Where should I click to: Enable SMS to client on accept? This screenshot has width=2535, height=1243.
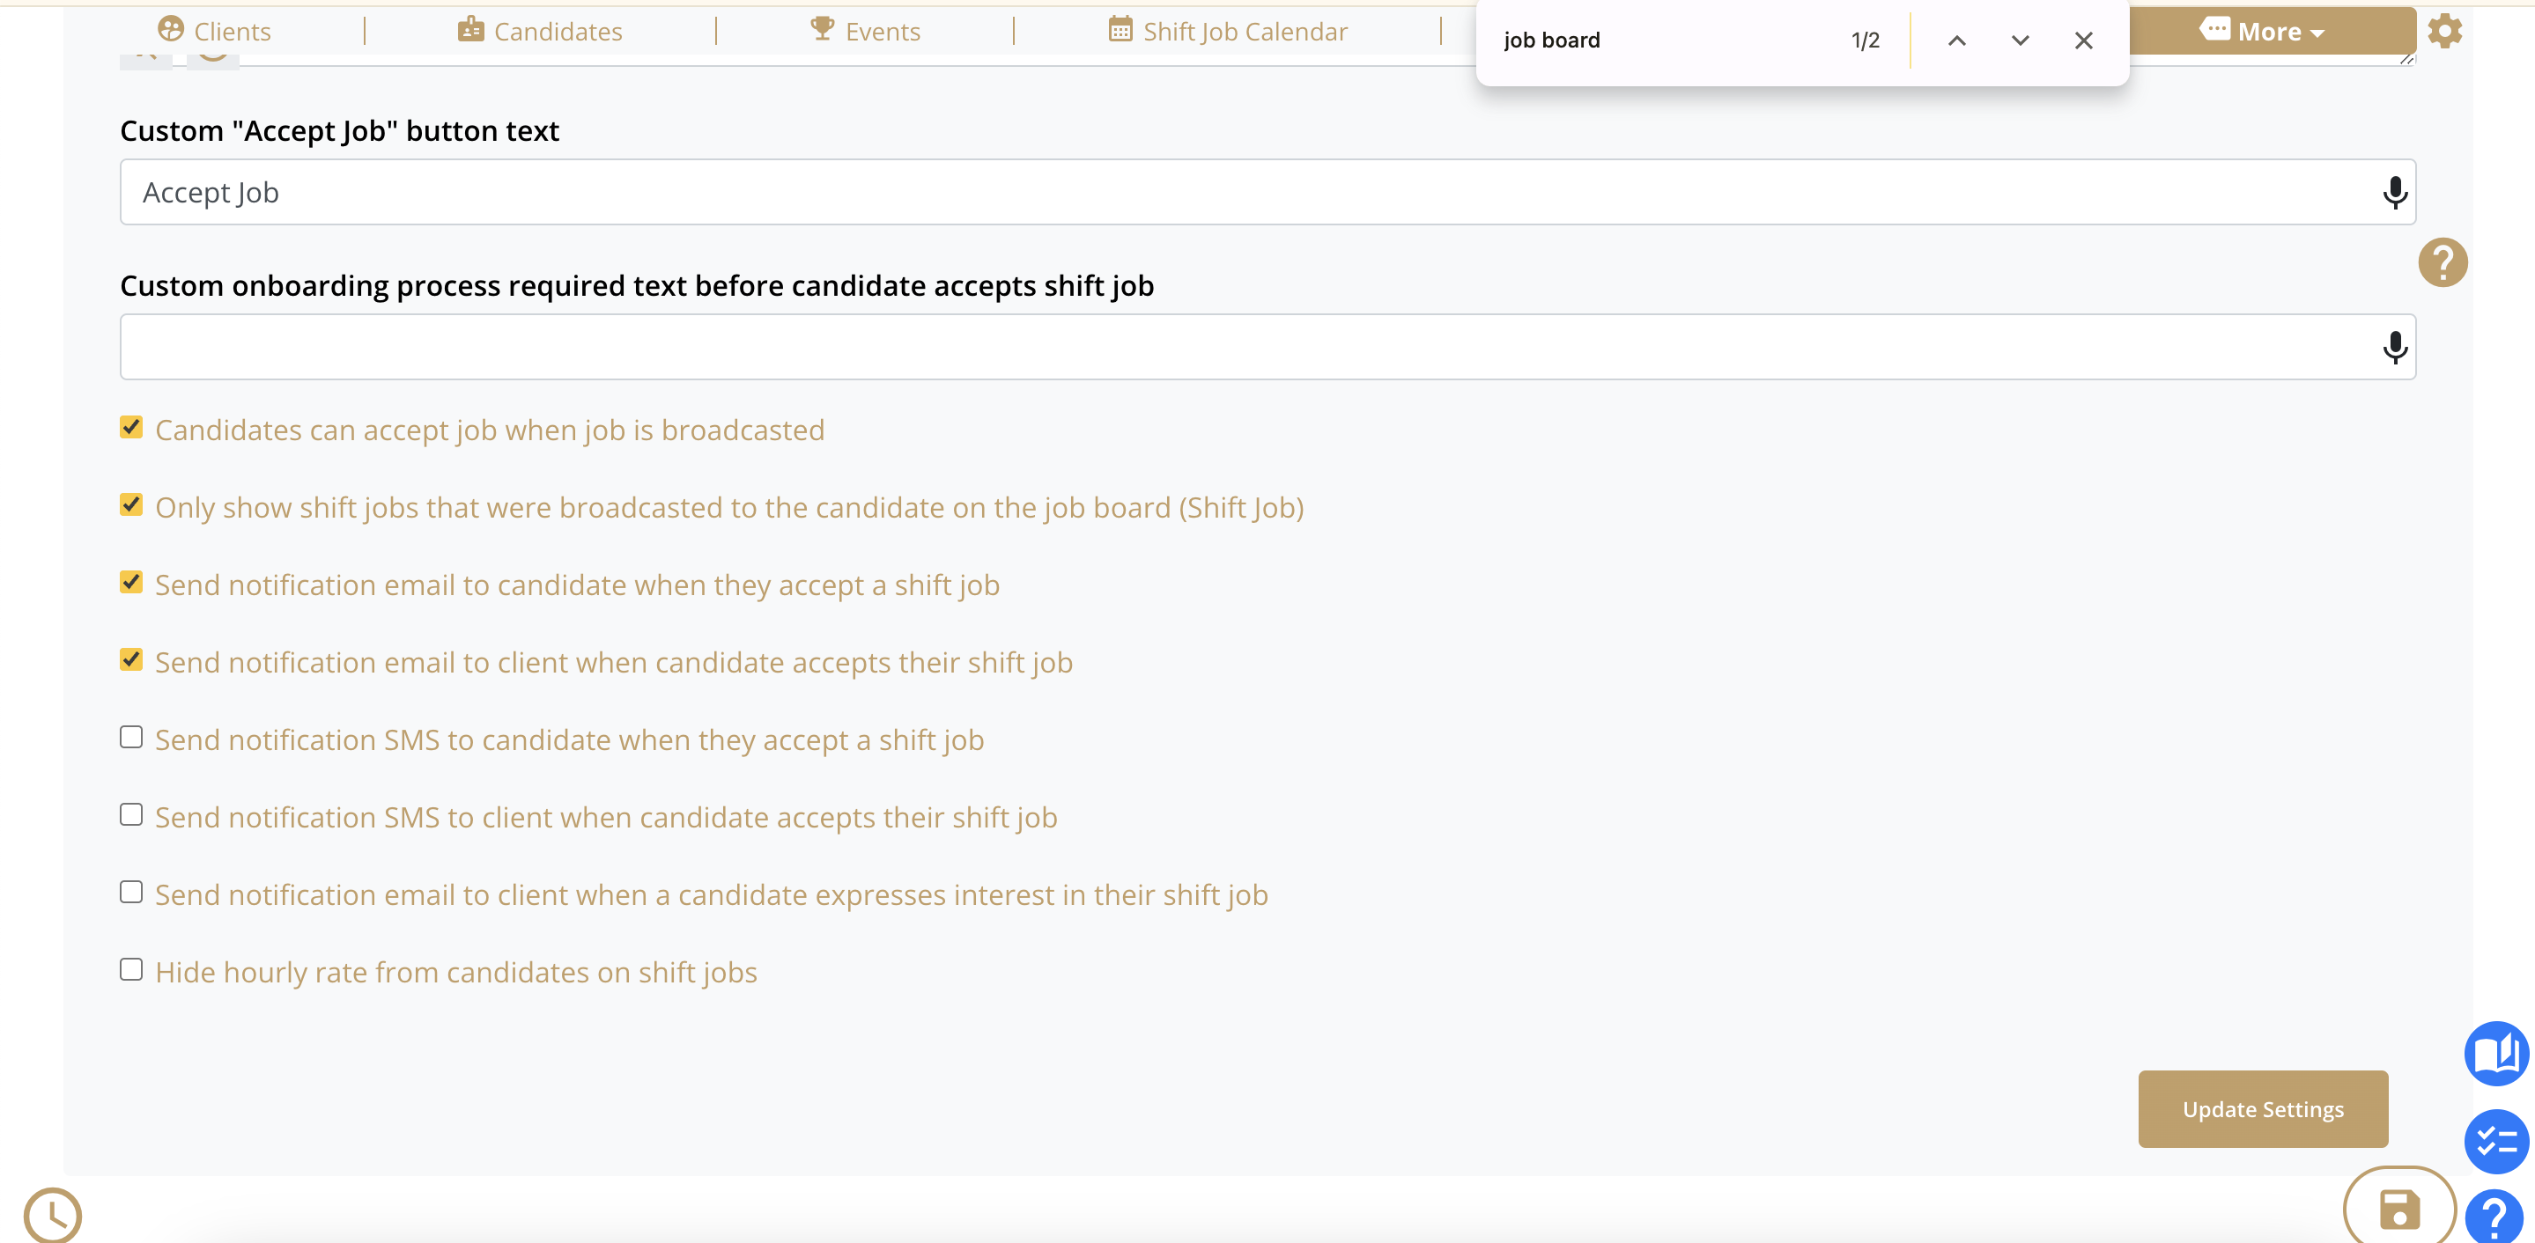131,814
